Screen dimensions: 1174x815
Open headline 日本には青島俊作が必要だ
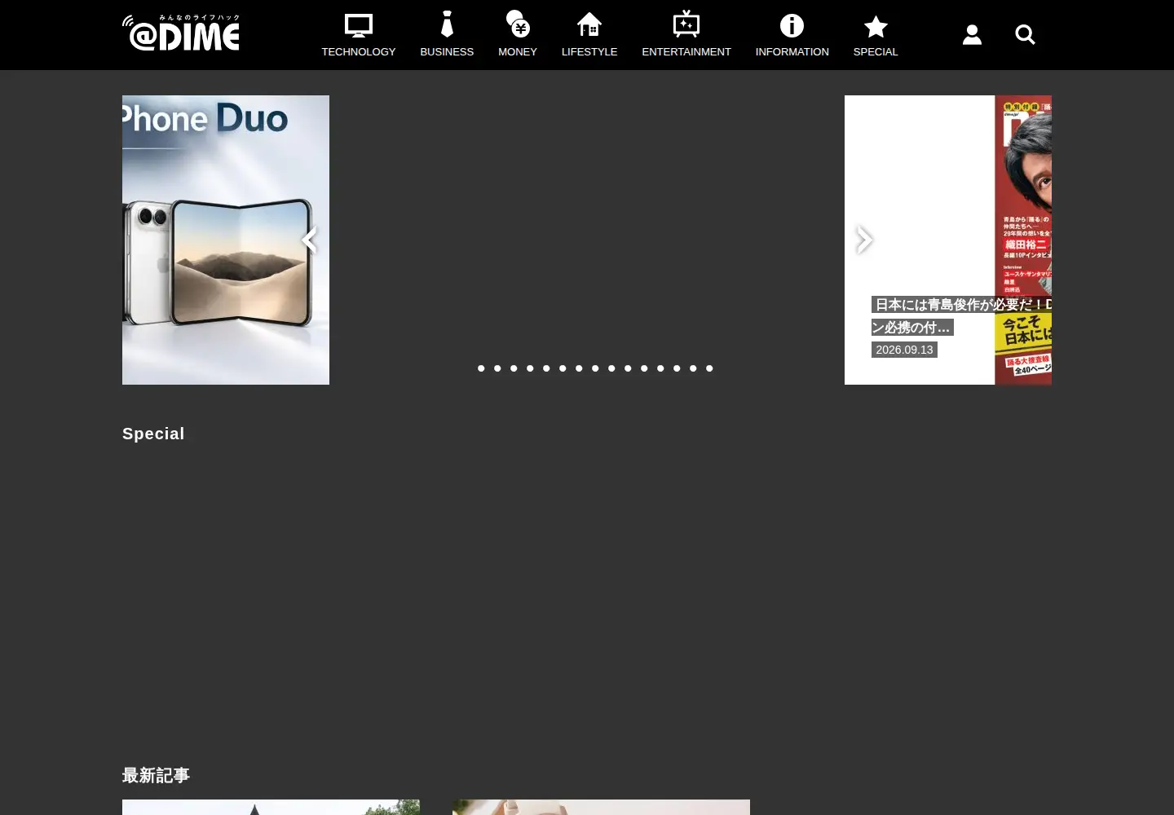pos(961,315)
